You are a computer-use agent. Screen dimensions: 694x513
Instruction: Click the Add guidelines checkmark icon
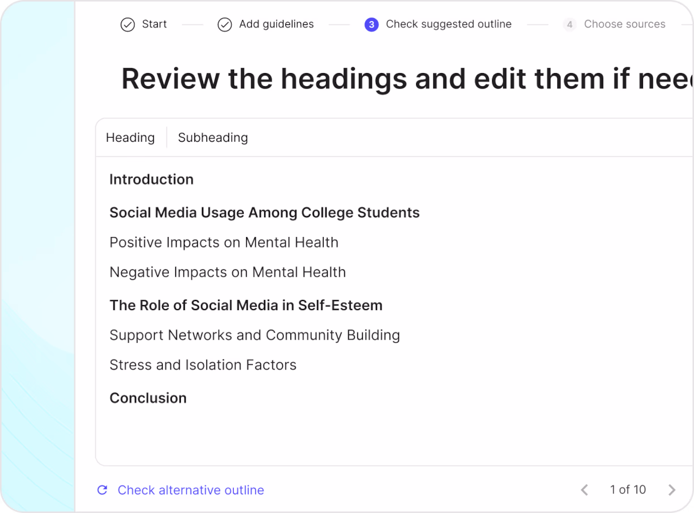click(225, 24)
